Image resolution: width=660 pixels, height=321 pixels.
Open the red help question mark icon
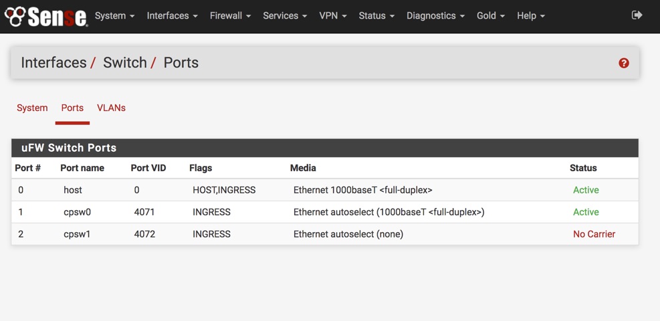pyautogui.click(x=623, y=63)
